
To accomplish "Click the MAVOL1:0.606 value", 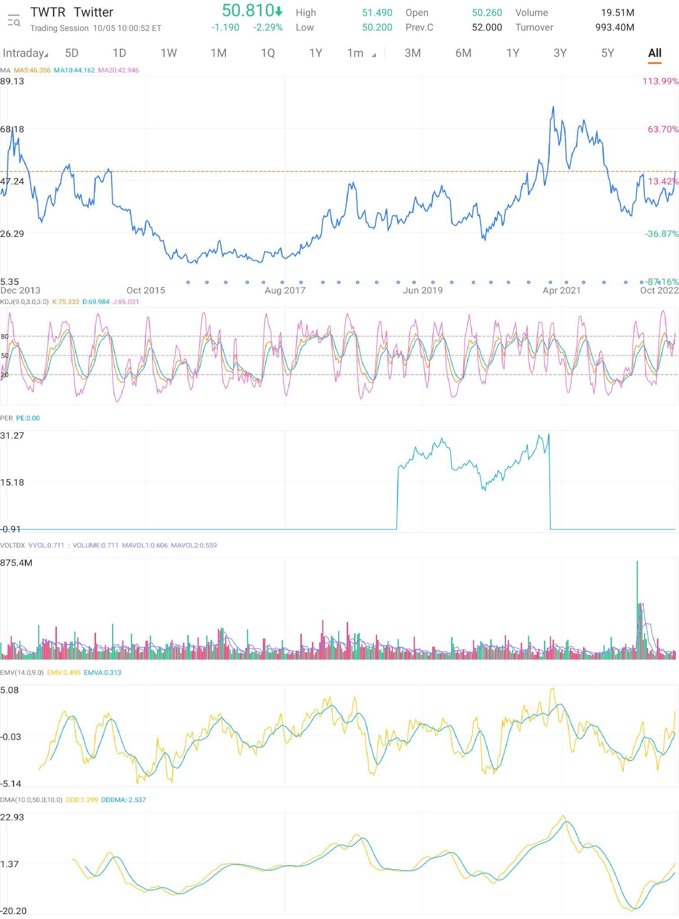I will [145, 545].
